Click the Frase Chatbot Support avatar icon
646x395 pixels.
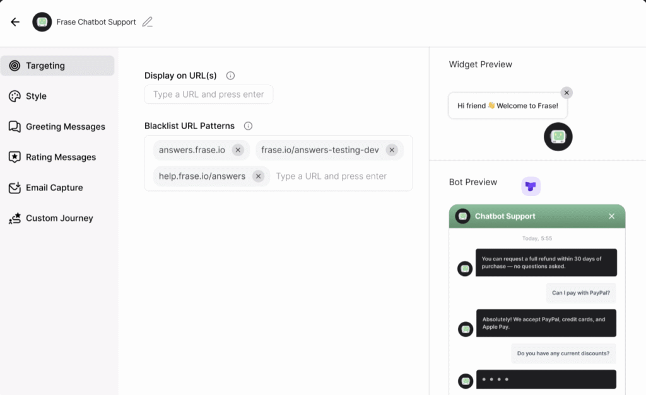click(x=42, y=22)
